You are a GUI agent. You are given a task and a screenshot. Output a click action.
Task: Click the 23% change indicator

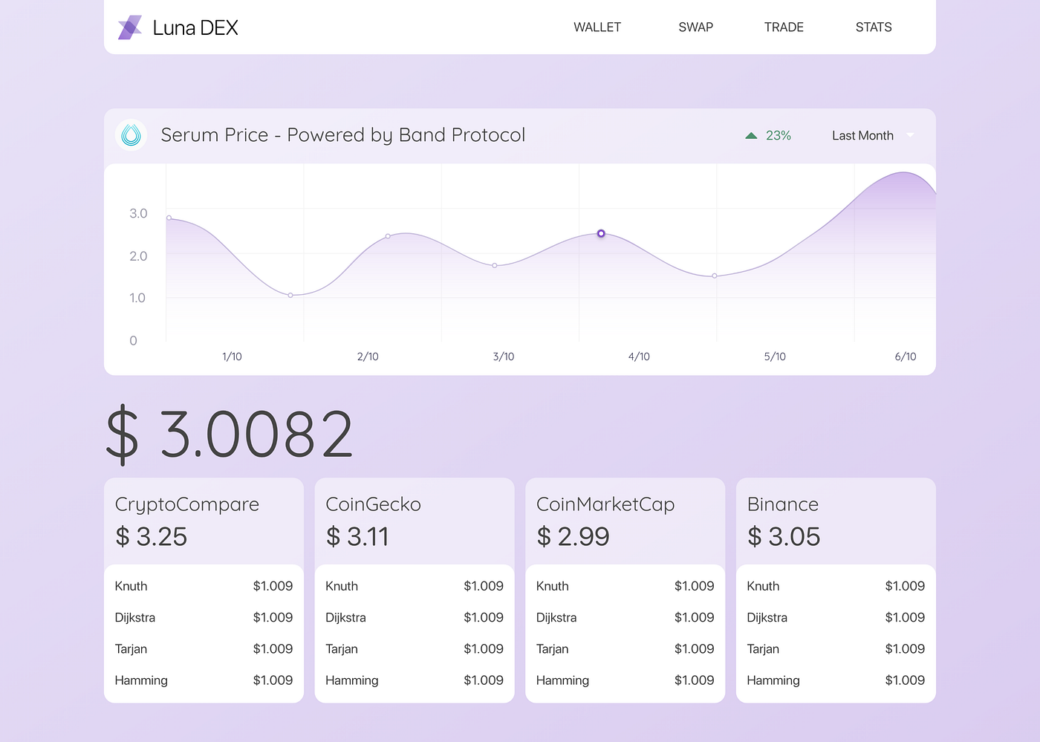[x=778, y=135]
